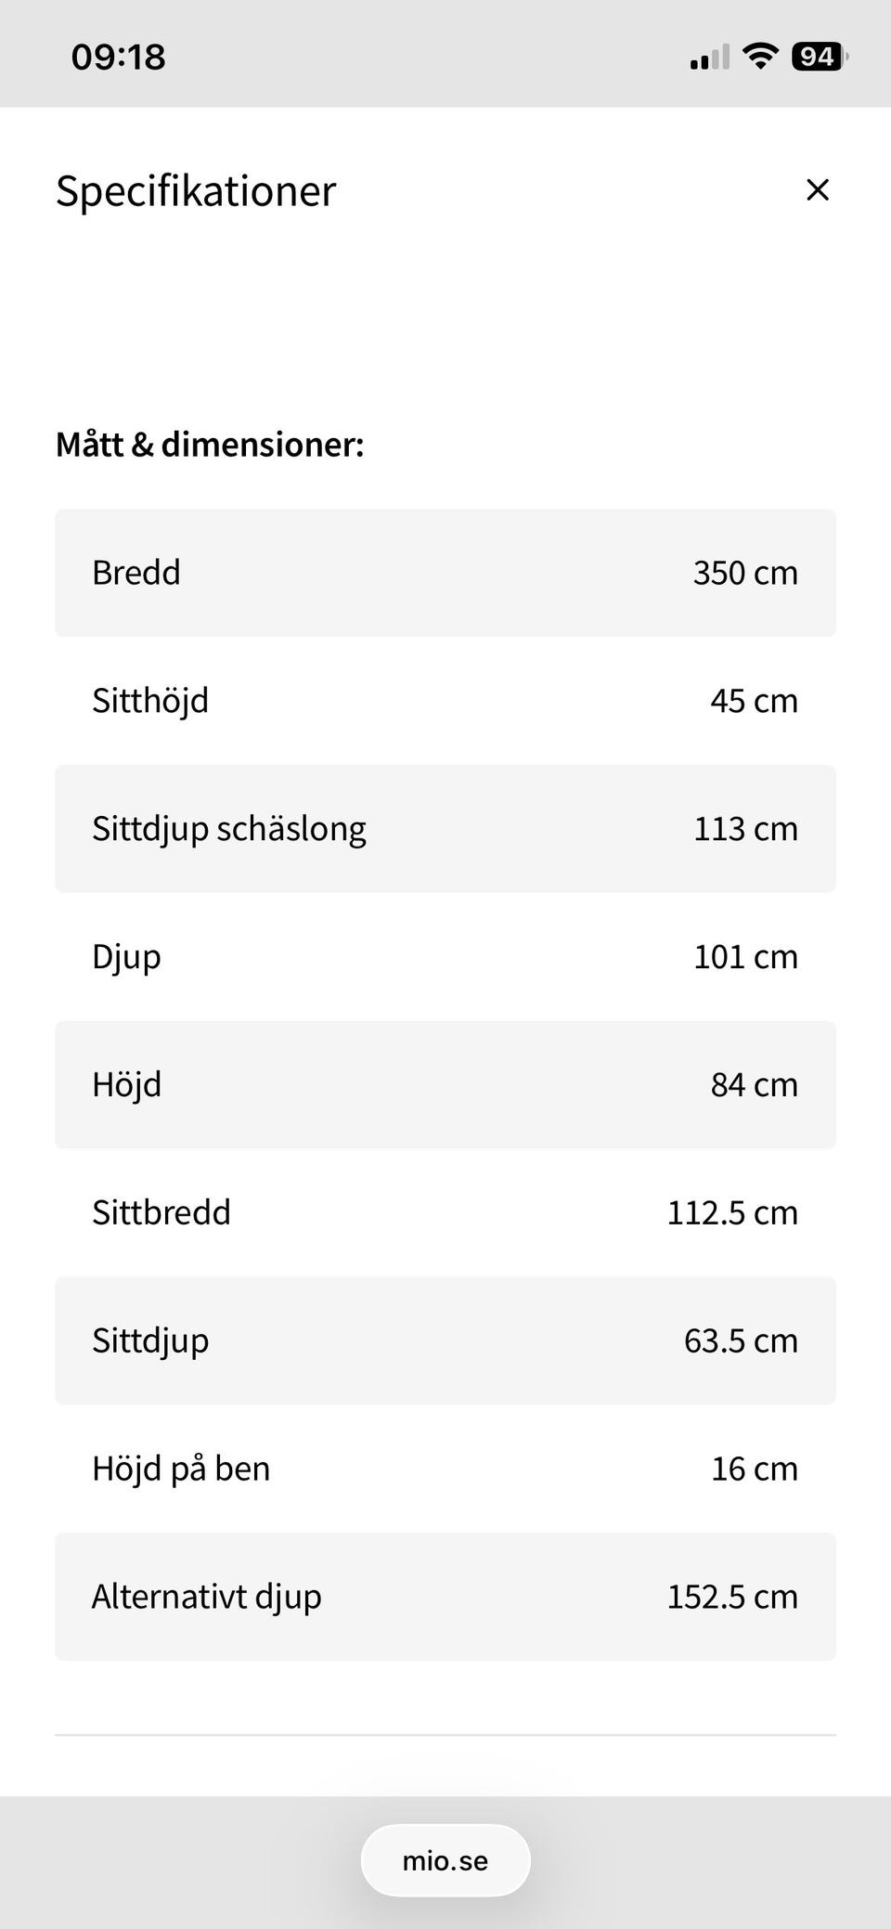Select the Höjd label with 84 cm
The height and width of the screenshot is (1929, 891).
pyautogui.click(x=126, y=1085)
